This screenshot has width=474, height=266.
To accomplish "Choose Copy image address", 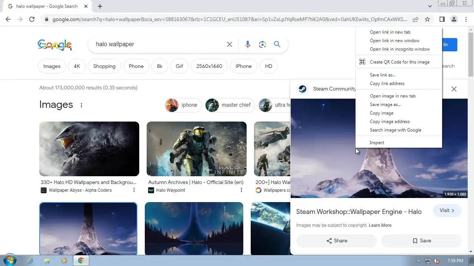I will [x=399, y=122].
